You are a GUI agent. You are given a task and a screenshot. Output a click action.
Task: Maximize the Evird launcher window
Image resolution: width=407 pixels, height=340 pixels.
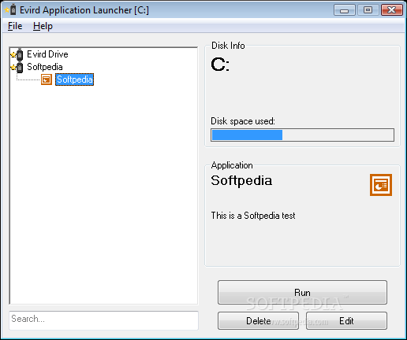point(368,10)
